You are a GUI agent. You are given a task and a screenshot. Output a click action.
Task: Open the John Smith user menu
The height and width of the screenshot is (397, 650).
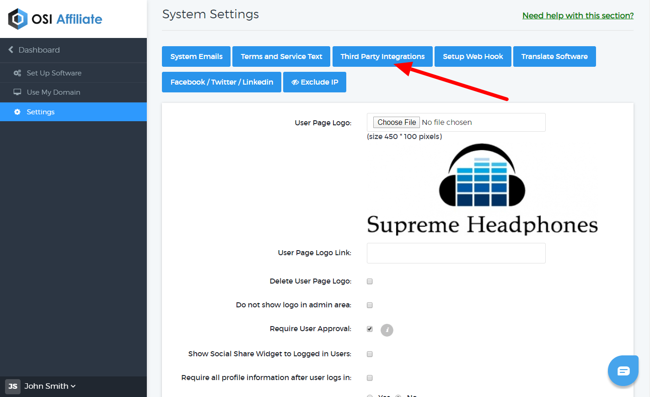pos(50,386)
